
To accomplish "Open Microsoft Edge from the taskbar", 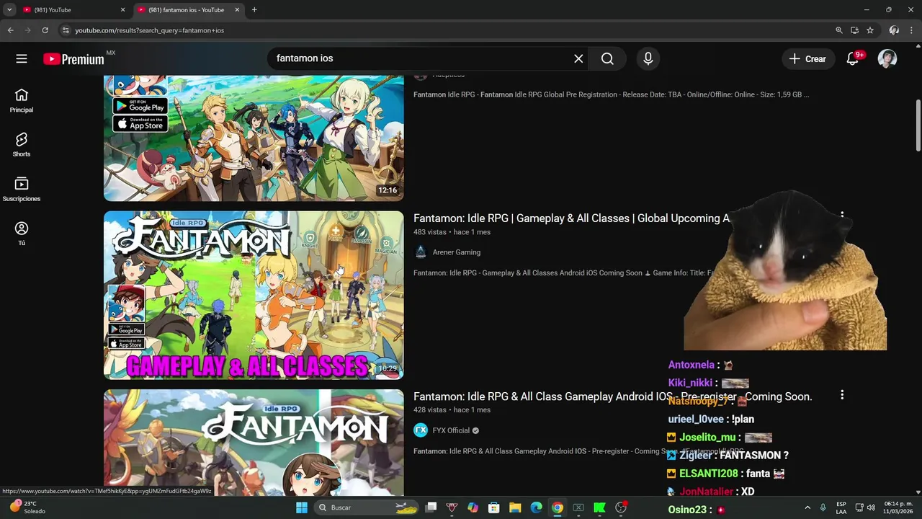I will click(x=536, y=507).
